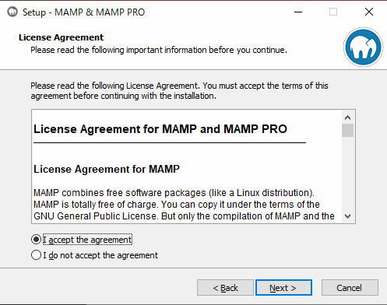Go to the next step with Next

[283, 288]
